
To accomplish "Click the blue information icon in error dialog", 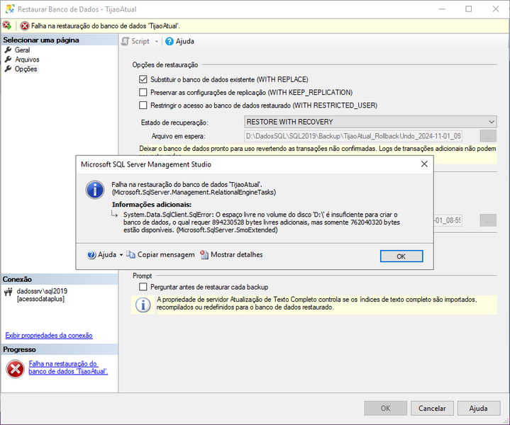I will (95, 190).
